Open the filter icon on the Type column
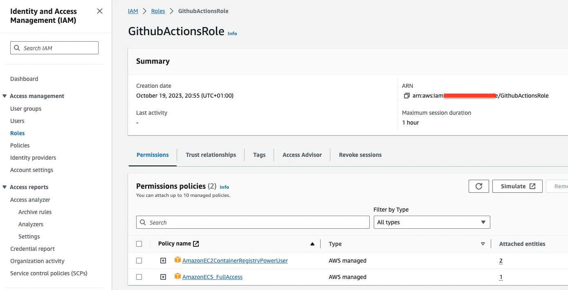568x290 pixels. tap(483, 243)
